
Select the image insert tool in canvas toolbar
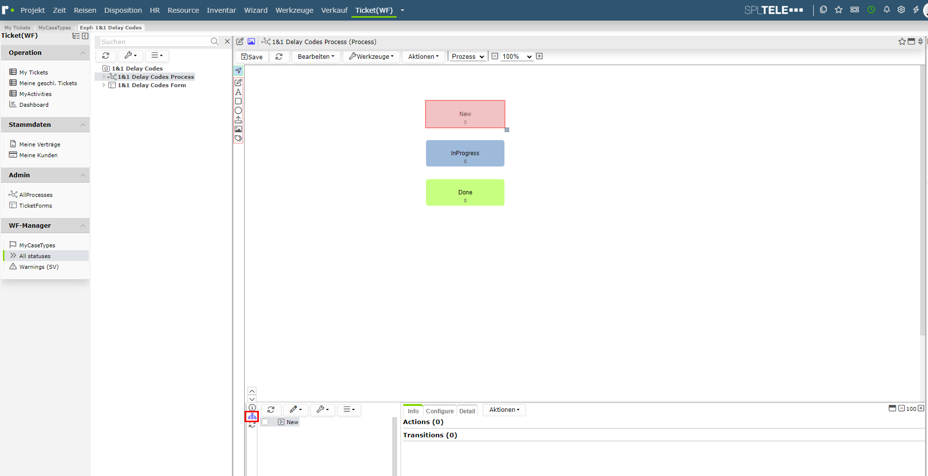238,129
